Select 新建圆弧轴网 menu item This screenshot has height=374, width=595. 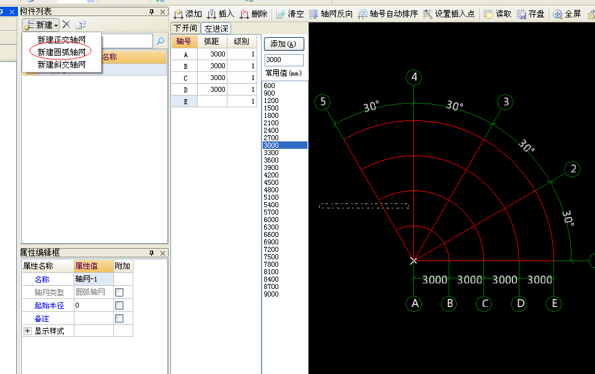point(61,52)
